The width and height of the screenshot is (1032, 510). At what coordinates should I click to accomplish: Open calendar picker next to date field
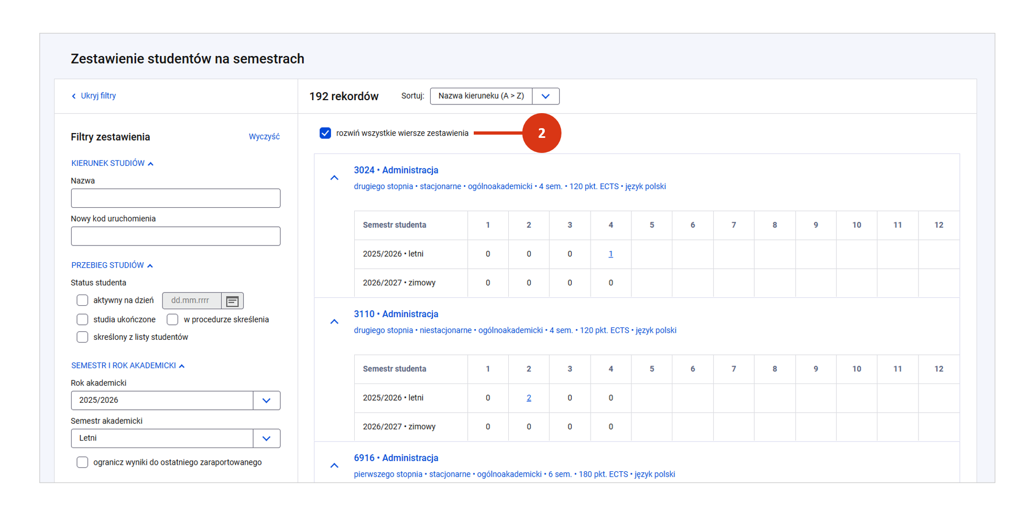[x=233, y=301]
